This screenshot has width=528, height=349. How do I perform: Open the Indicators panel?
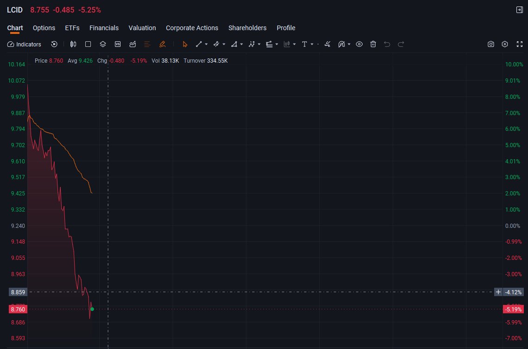[24, 44]
